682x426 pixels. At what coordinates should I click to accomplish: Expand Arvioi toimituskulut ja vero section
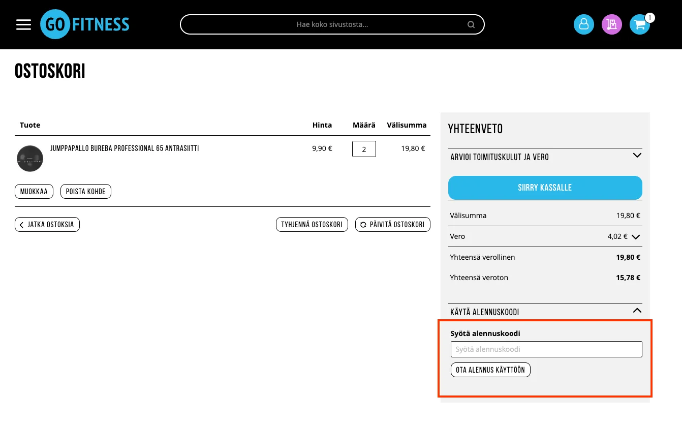tap(545, 157)
